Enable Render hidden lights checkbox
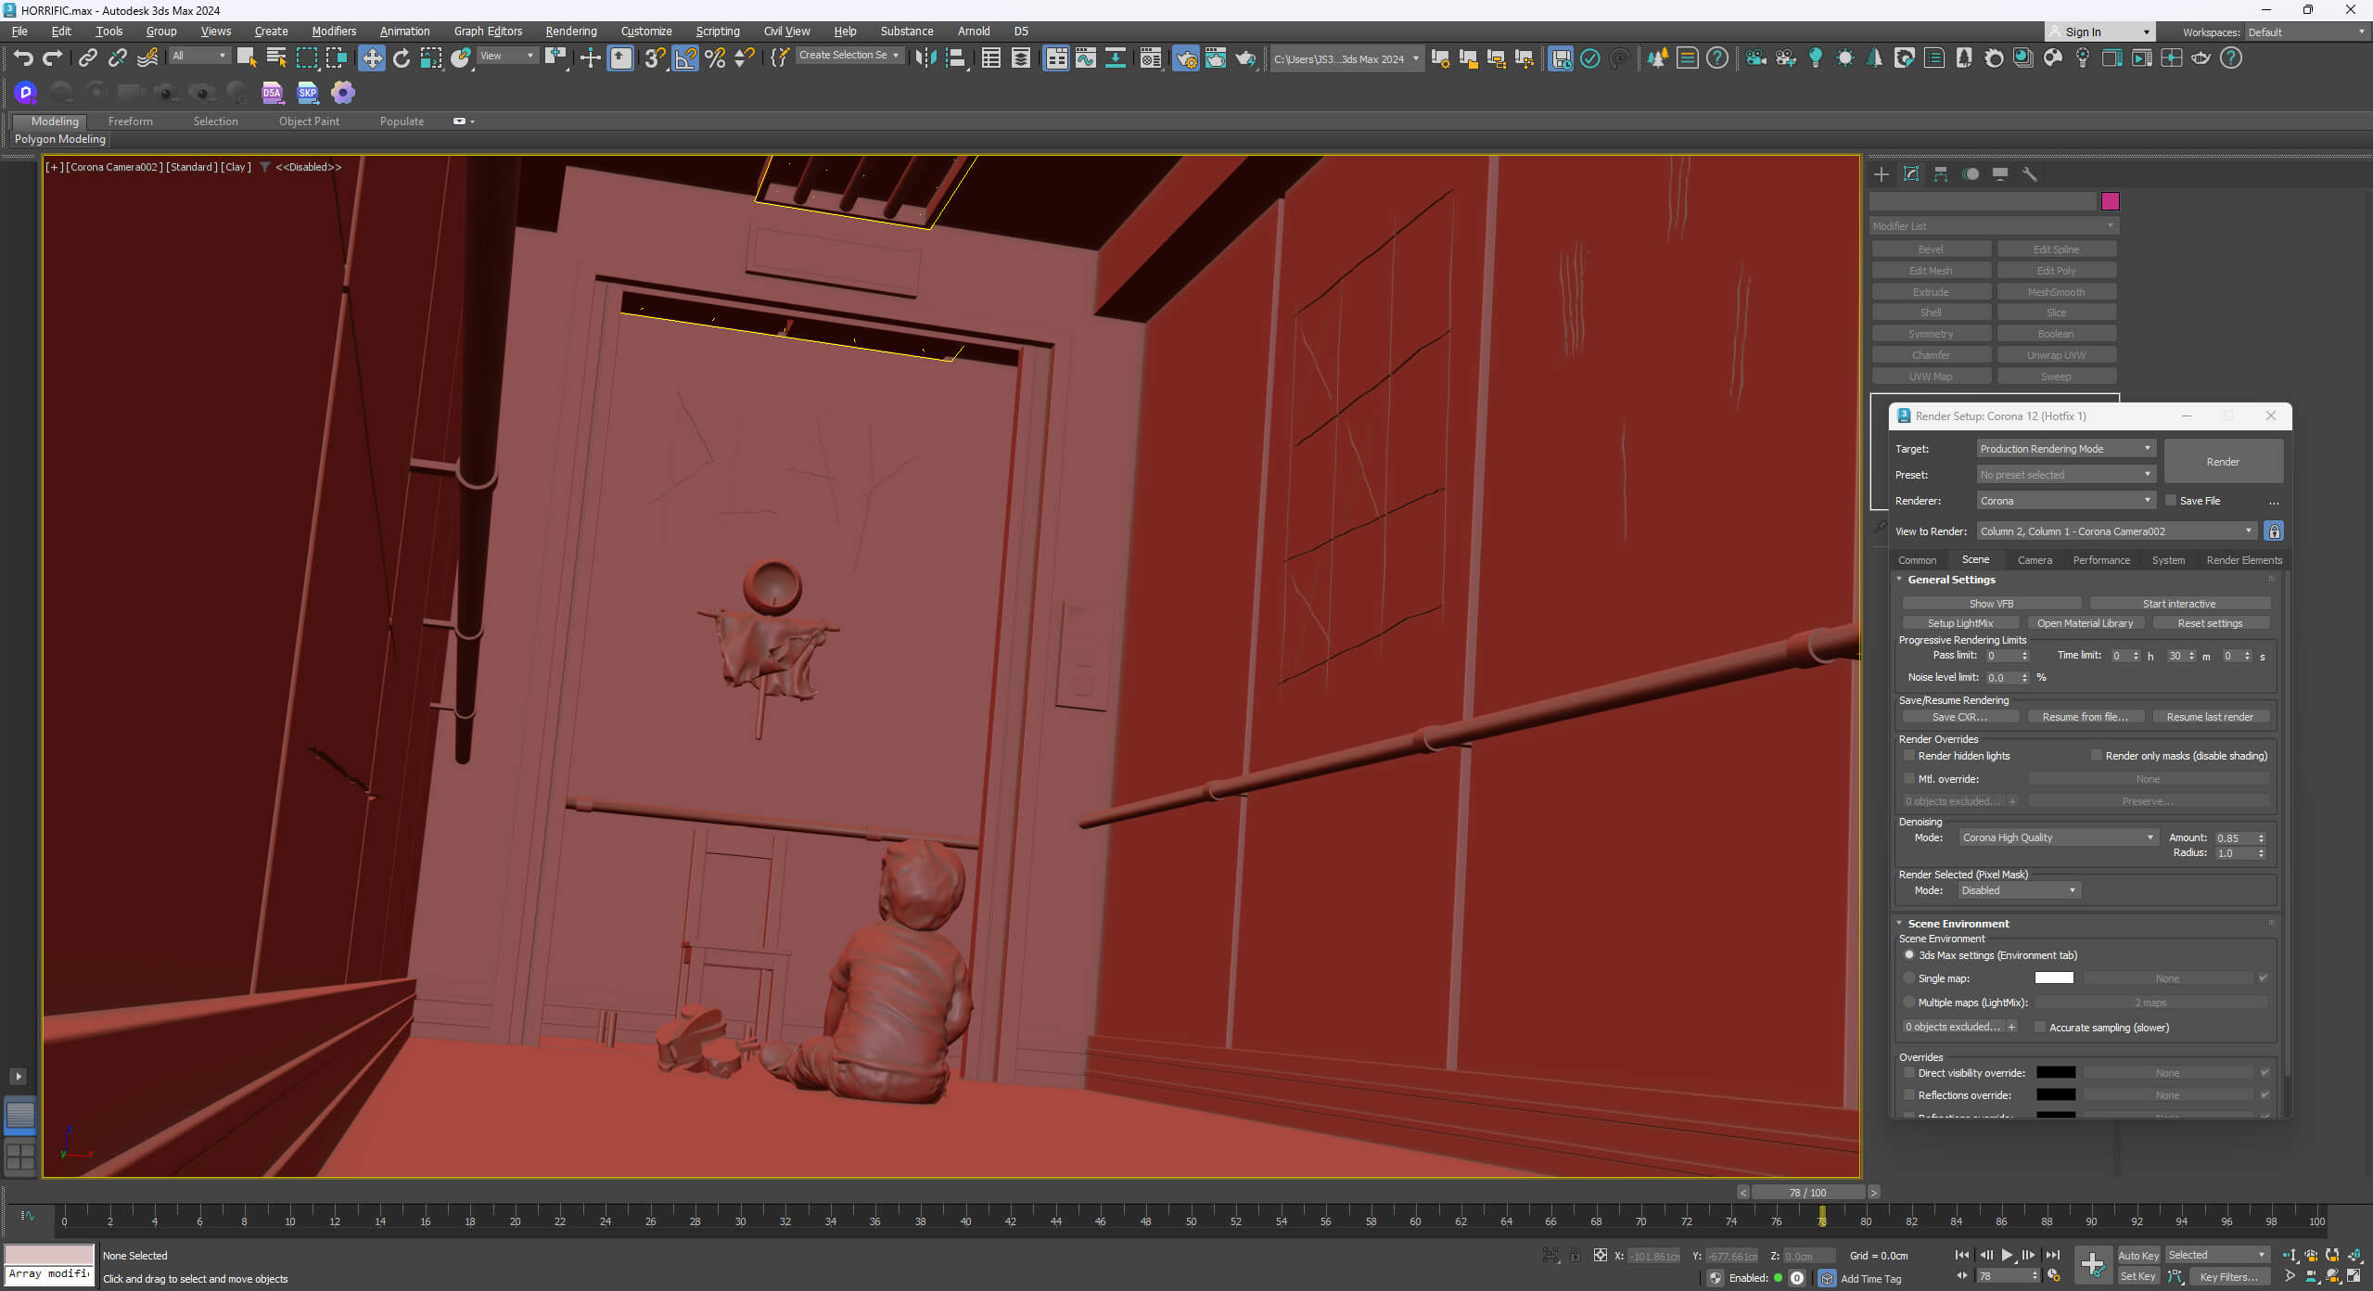The width and height of the screenshot is (2373, 1291). (1909, 756)
